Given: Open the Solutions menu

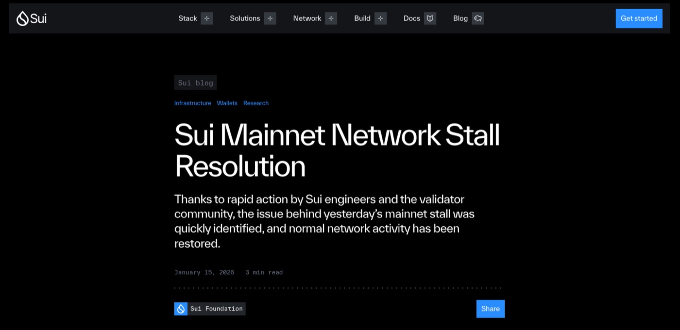Looking at the screenshot, I should [245, 18].
